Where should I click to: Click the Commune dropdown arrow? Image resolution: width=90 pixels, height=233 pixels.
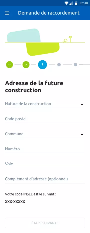[82, 135]
